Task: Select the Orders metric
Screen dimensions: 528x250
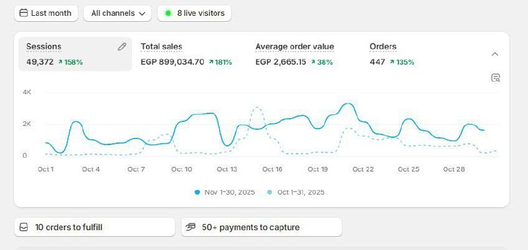Action: 383,46
